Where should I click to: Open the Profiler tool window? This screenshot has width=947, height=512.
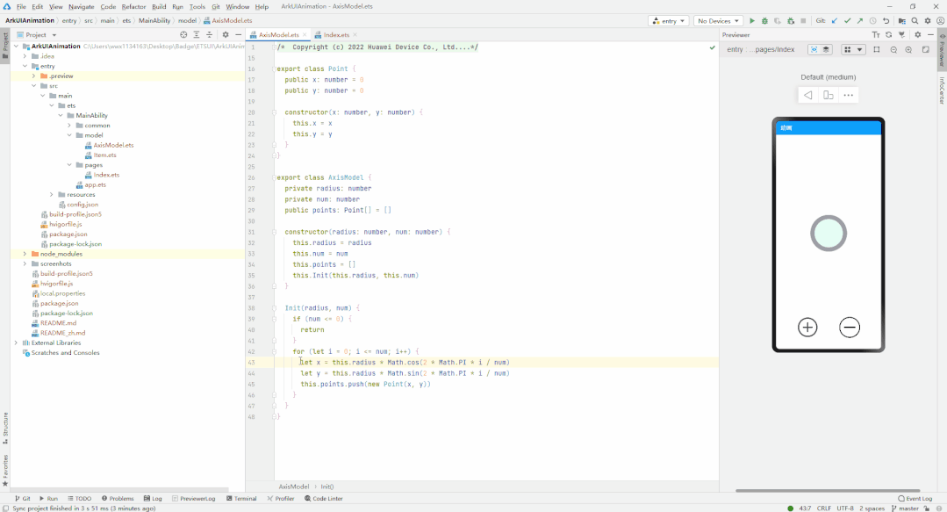(281, 499)
